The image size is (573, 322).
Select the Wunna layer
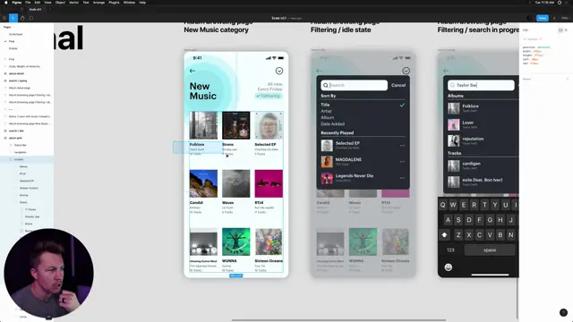24,195
